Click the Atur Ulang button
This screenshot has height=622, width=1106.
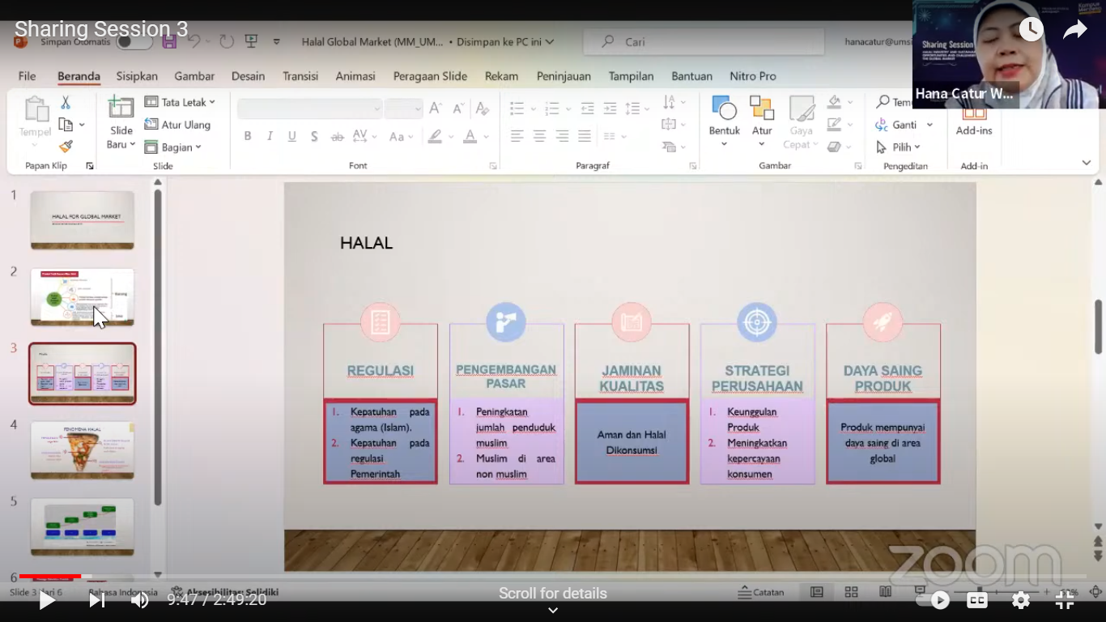pos(177,125)
